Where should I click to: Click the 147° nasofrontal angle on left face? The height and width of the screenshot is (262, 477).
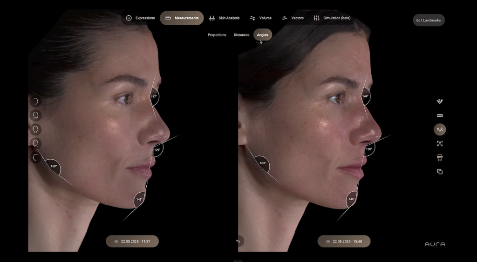pos(154,96)
